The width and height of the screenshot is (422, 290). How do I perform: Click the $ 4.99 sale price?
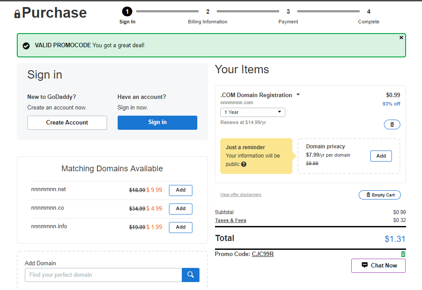point(154,209)
